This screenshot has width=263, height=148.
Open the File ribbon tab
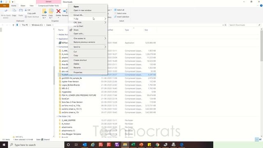[5, 6]
